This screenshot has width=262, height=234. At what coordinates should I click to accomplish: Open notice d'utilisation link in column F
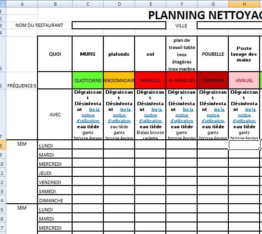click(x=182, y=115)
